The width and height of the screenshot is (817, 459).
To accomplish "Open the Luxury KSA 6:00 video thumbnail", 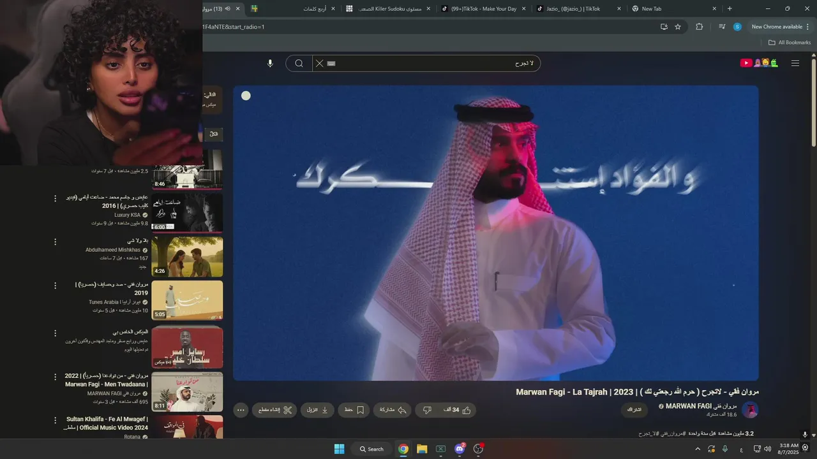I will click(x=187, y=212).
